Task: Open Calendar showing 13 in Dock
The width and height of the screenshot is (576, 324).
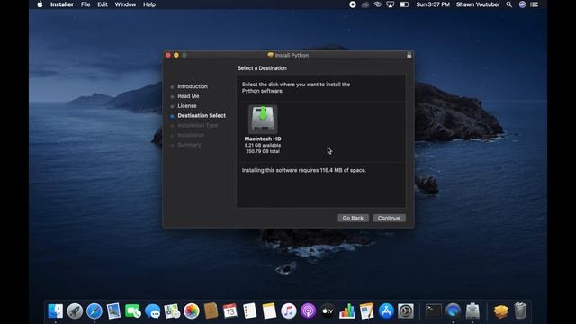Action: tap(230, 311)
